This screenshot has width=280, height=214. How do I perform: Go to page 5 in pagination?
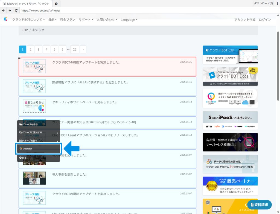(54, 49)
